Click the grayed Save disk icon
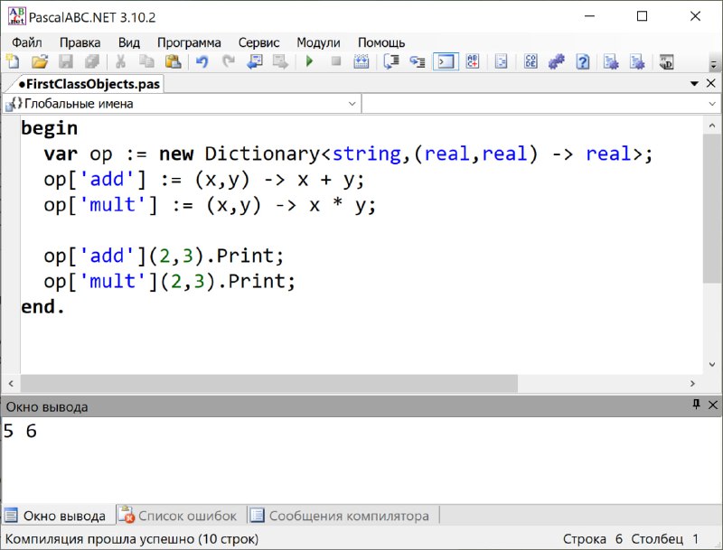This screenshot has width=723, height=550. click(x=66, y=61)
